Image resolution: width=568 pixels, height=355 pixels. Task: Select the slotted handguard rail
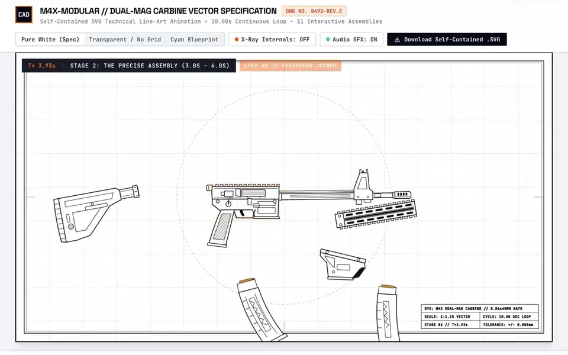(376, 214)
